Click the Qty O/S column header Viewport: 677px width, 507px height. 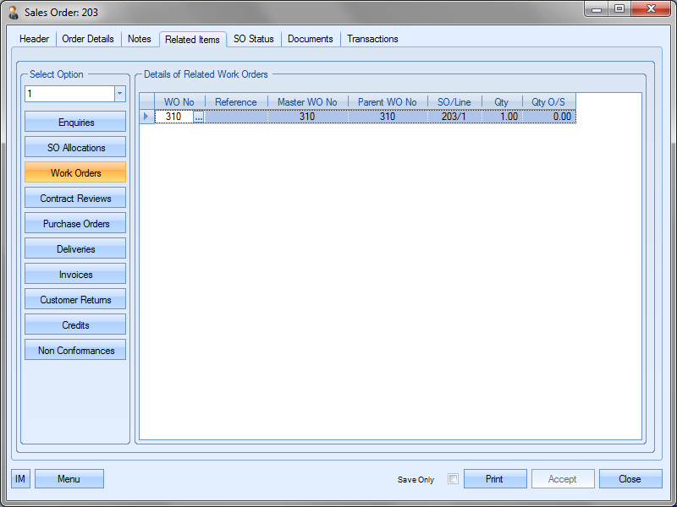548,102
